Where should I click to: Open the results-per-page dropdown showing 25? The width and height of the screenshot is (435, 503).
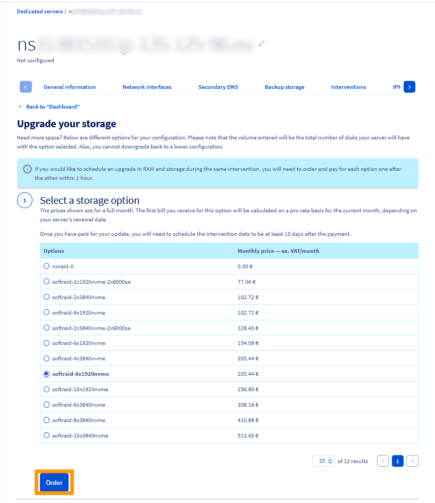[323, 461]
